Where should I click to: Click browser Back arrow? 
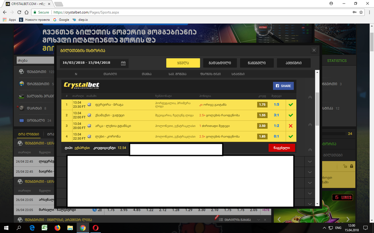tap(5, 12)
